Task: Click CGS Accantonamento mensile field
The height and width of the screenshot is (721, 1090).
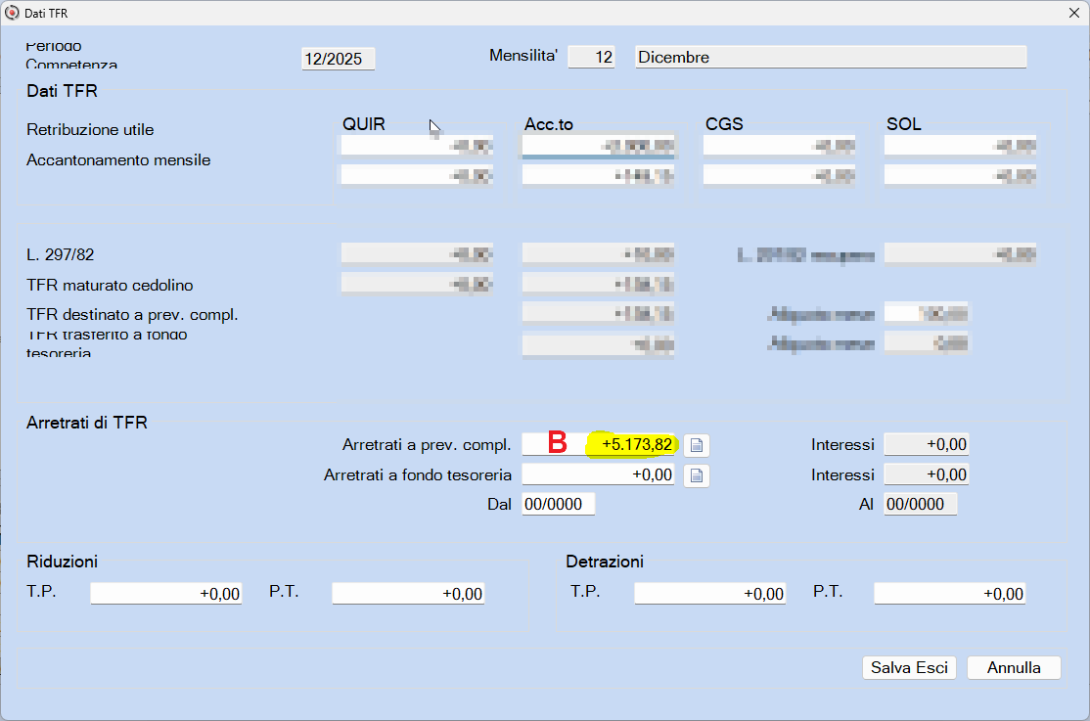Action: tap(779, 175)
